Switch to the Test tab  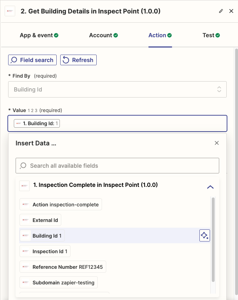(x=211, y=35)
